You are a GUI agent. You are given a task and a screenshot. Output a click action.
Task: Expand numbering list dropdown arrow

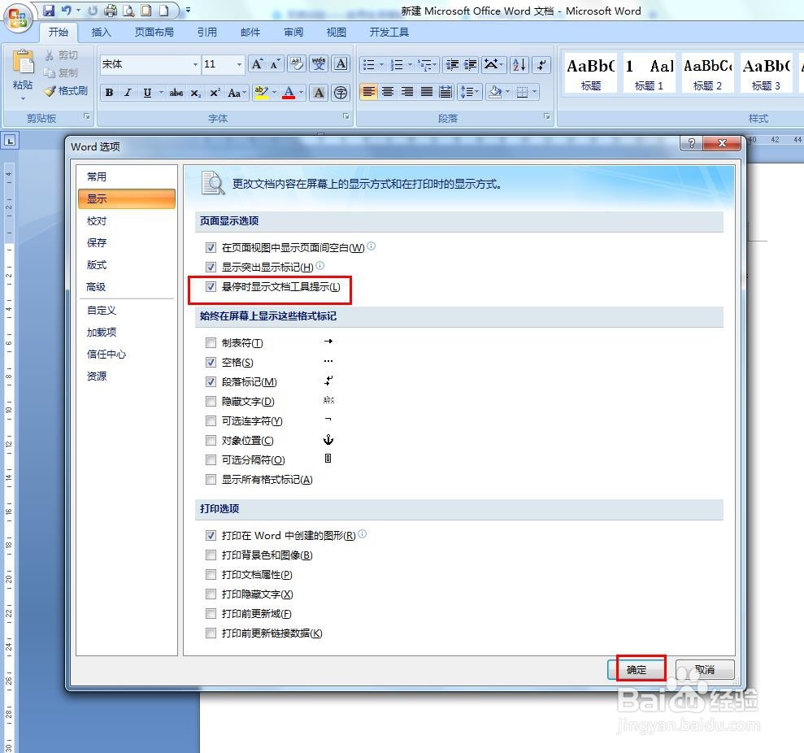pyautogui.click(x=410, y=64)
